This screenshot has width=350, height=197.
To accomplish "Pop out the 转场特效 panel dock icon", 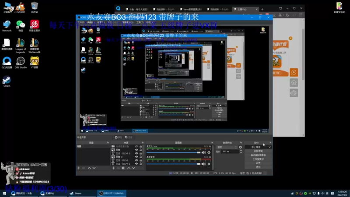I will 241,143.
